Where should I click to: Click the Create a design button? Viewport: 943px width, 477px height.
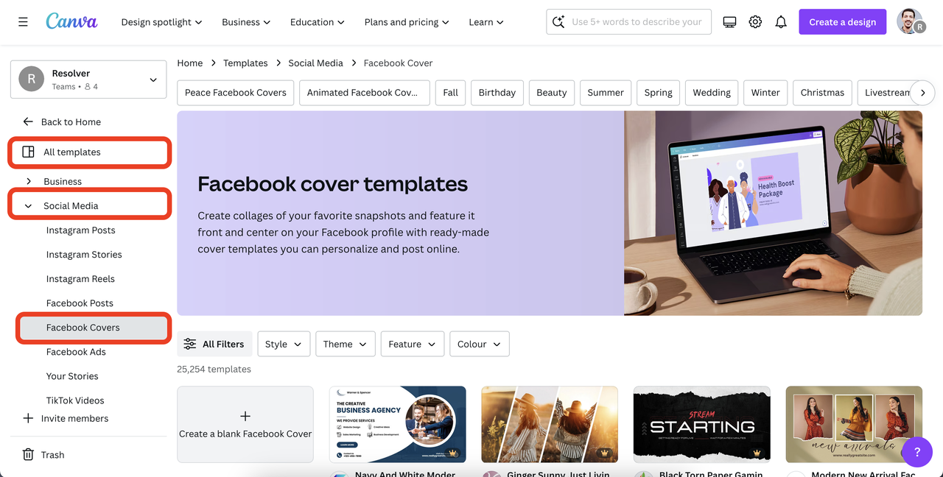point(843,22)
